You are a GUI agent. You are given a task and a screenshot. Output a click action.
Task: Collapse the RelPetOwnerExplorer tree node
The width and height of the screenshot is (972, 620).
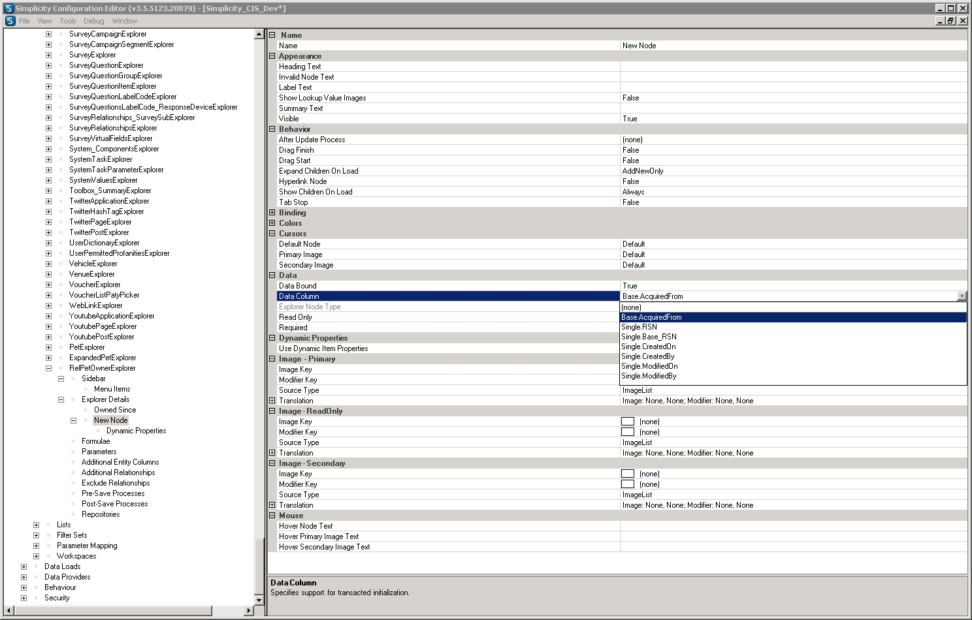point(48,368)
